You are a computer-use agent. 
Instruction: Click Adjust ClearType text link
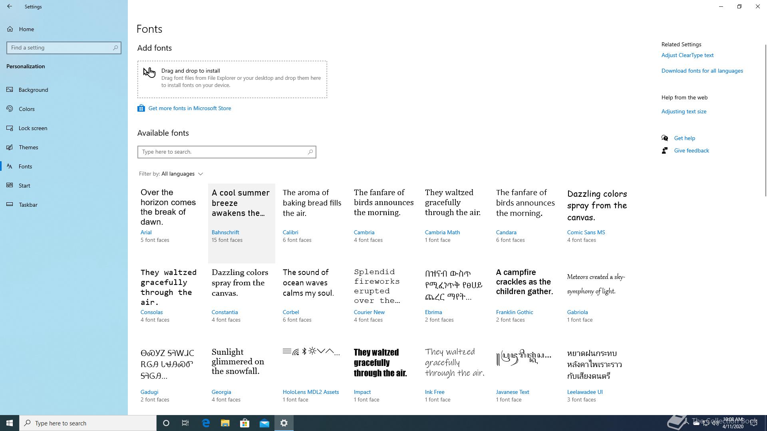point(687,55)
